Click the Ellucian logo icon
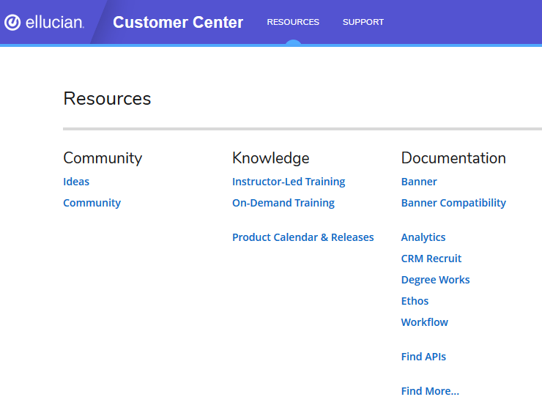Image resolution: width=542 pixels, height=416 pixels. 12,22
